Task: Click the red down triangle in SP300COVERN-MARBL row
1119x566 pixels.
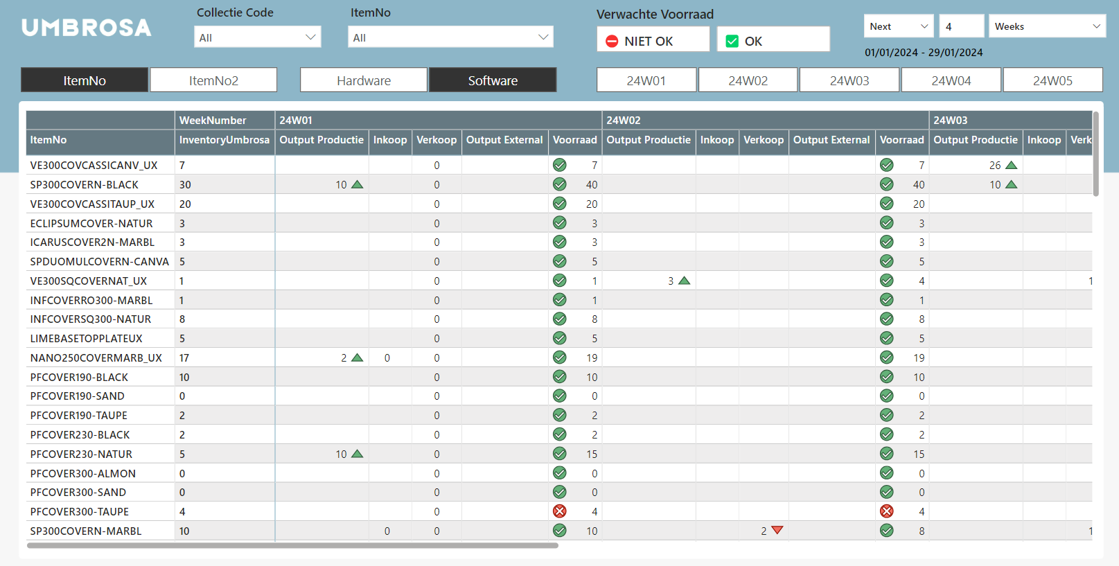Action: [777, 531]
